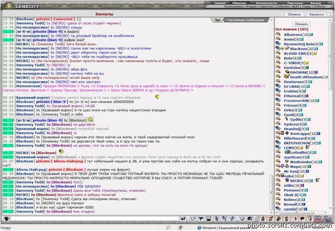
Task: Select player Death Ultimatum in list
Action: tap(309, 77)
